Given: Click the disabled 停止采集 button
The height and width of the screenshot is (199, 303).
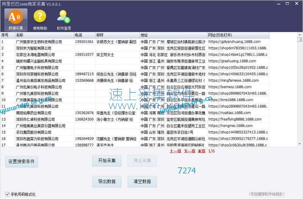Looking at the screenshot, I should point(142,161).
